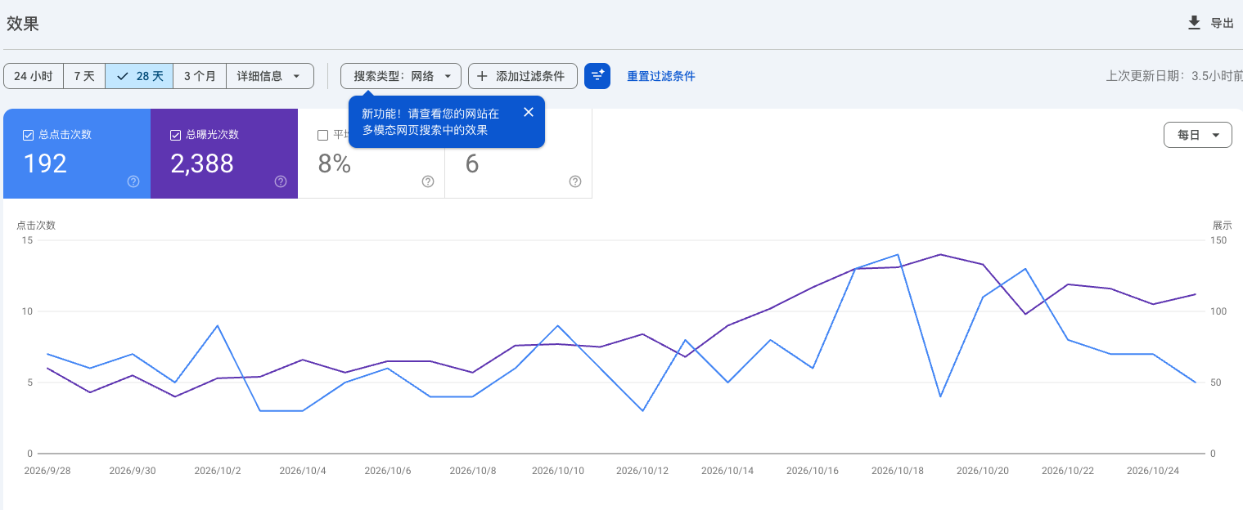
Task: Open the 每日 granularity dropdown
Action: [1198, 135]
